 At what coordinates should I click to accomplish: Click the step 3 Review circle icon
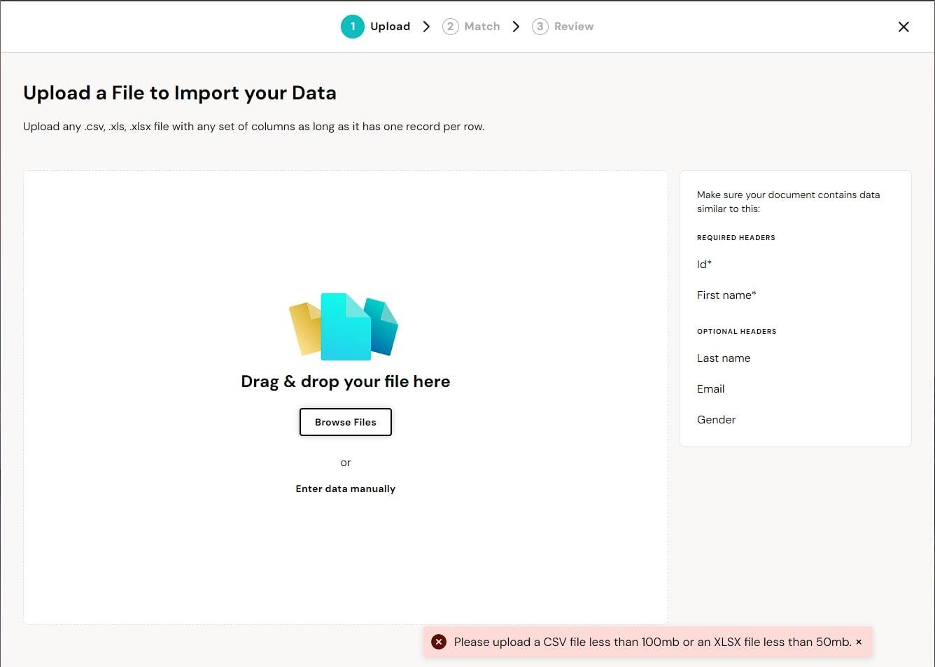pyautogui.click(x=540, y=27)
